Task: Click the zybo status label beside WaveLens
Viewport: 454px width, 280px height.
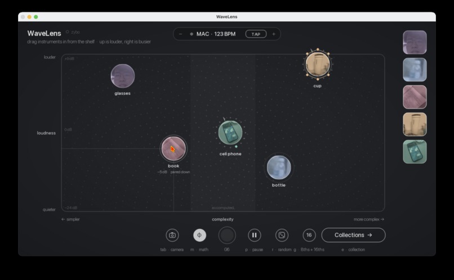Action: tap(73, 32)
